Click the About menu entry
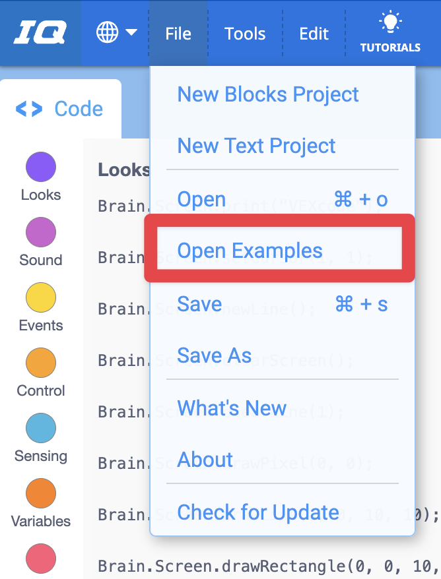 [205, 460]
